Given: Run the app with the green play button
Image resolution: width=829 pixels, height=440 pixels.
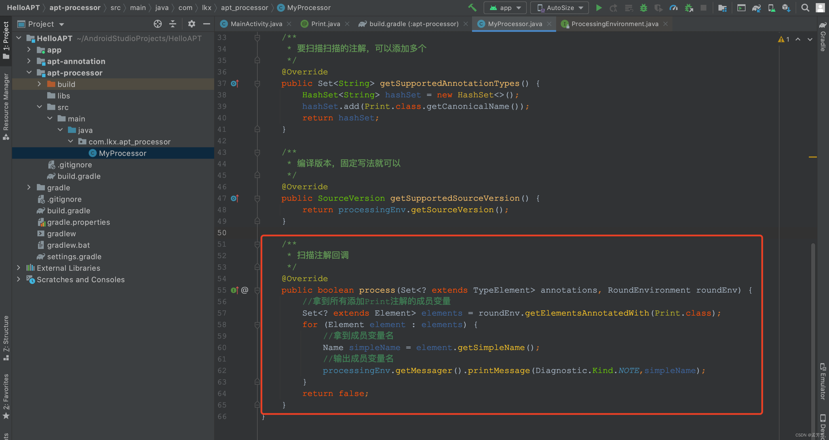Looking at the screenshot, I should [x=599, y=8].
